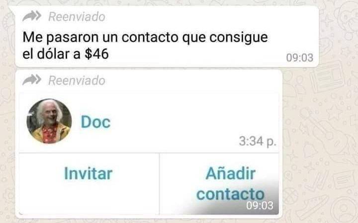Click the divider between Invitar and Añadir contacto

click(x=160, y=184)
